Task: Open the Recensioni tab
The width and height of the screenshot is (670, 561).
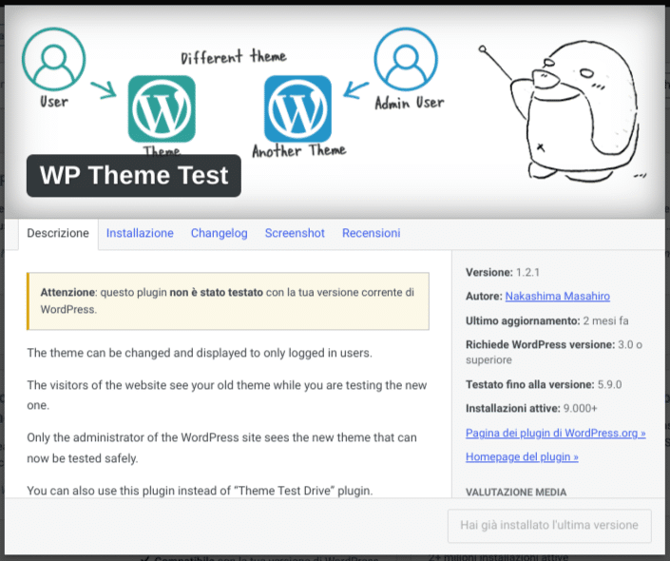Action: coord(372,233)
